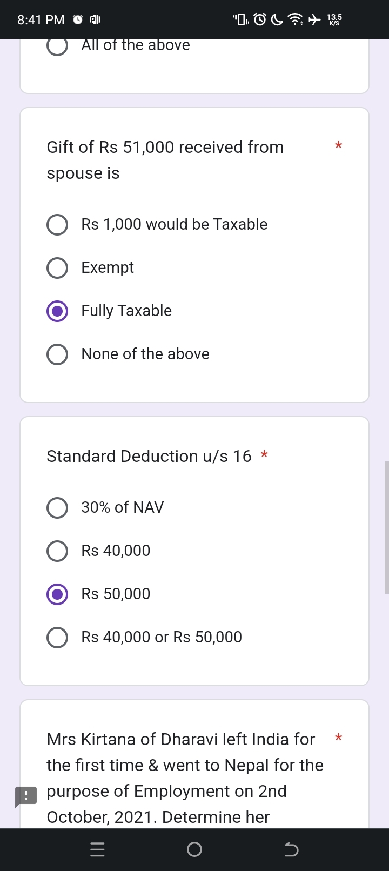
Task: Tap the Android back navigation arrow
Action: tap(291, 850)
